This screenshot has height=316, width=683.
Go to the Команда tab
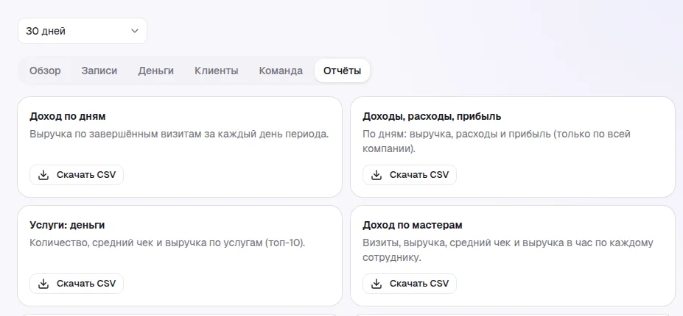(281, 71)
